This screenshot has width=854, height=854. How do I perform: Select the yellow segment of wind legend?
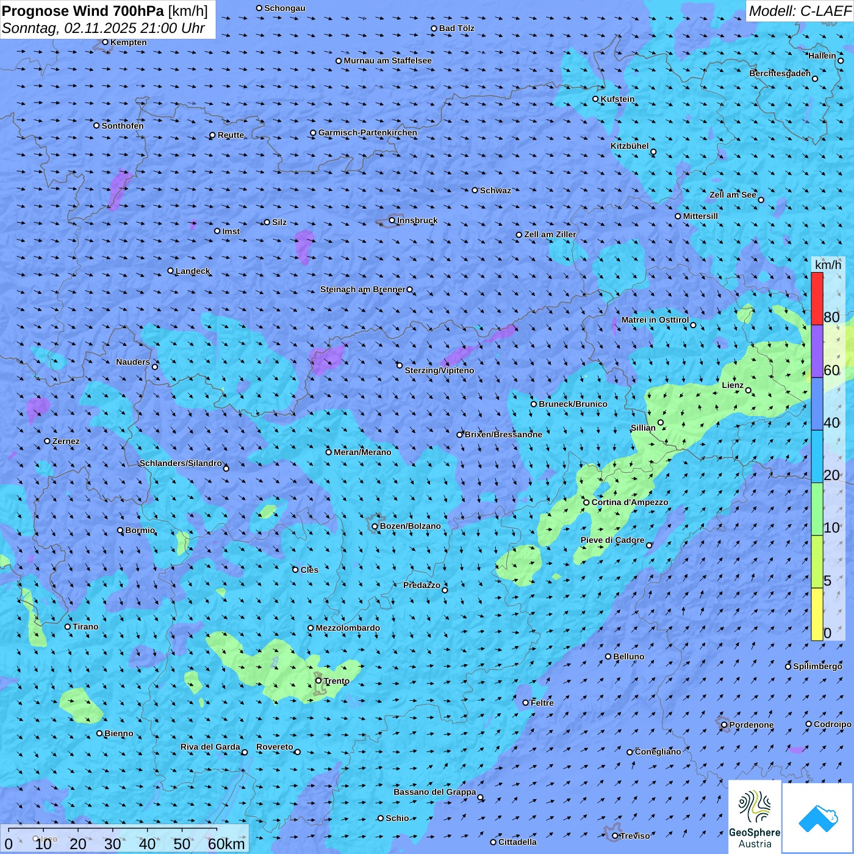pyautogui.click(x=817, y=614)
